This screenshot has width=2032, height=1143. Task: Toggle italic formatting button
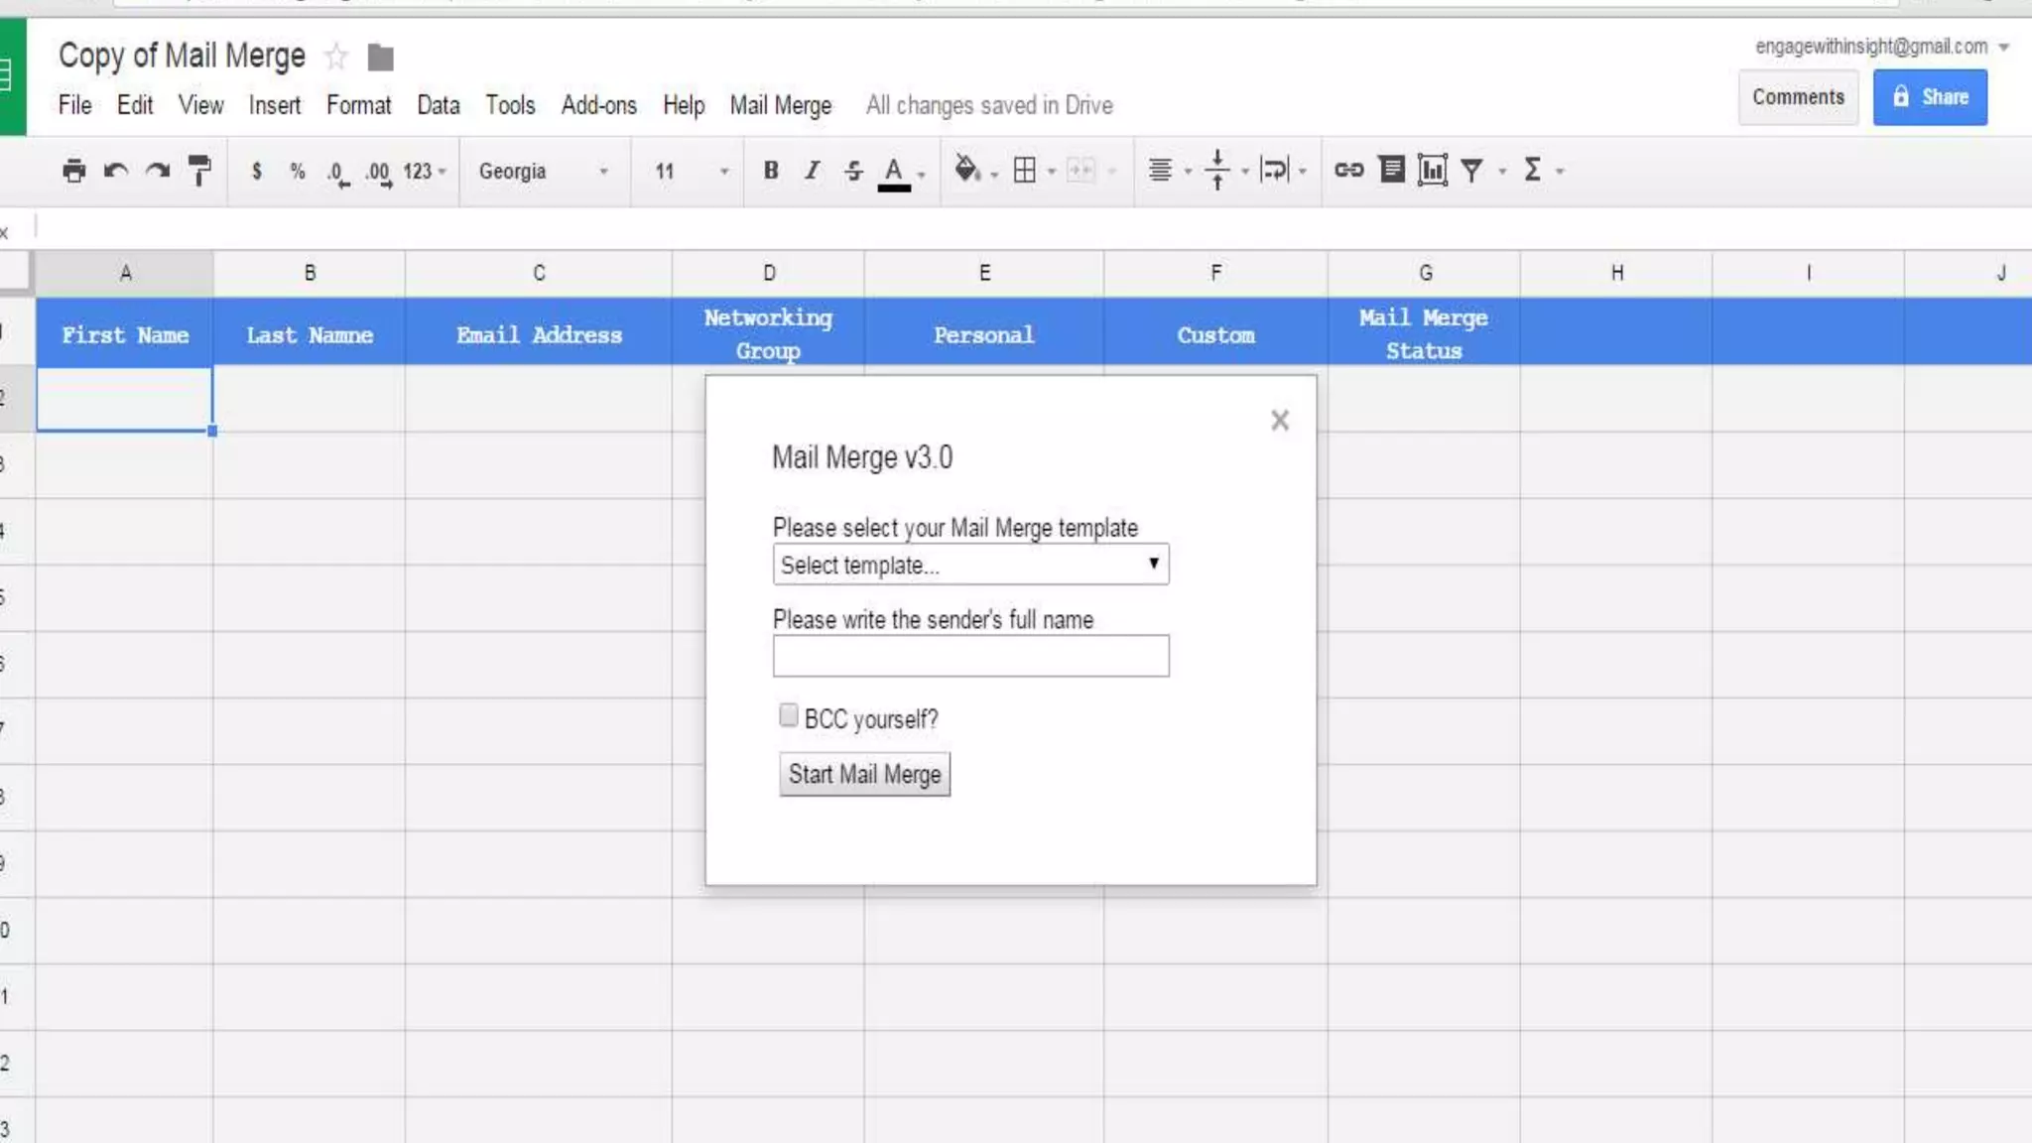coord(812,171)
